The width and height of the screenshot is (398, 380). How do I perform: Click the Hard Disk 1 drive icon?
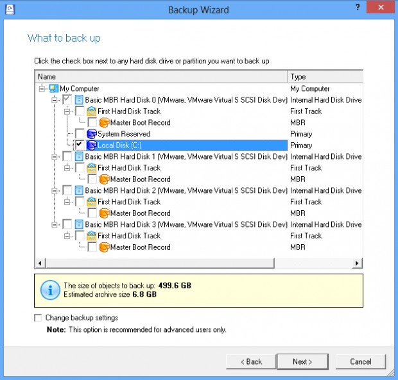click(x=79, y=156)
